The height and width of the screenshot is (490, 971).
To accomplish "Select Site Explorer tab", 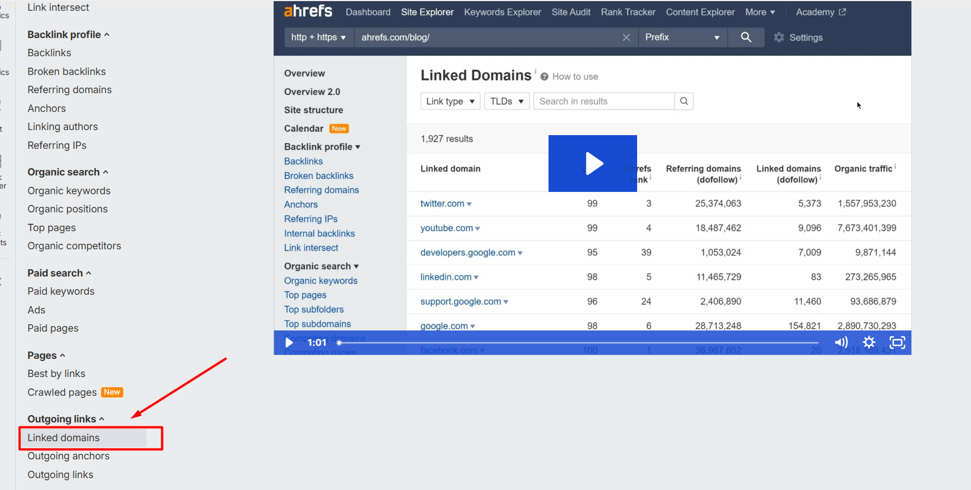I will [x=427, y=12].
